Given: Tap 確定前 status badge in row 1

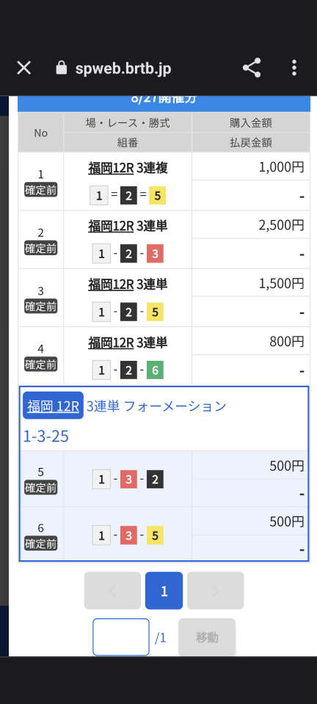Looking at the screenshot, I should pyautogui.click(x=41, y=191).
